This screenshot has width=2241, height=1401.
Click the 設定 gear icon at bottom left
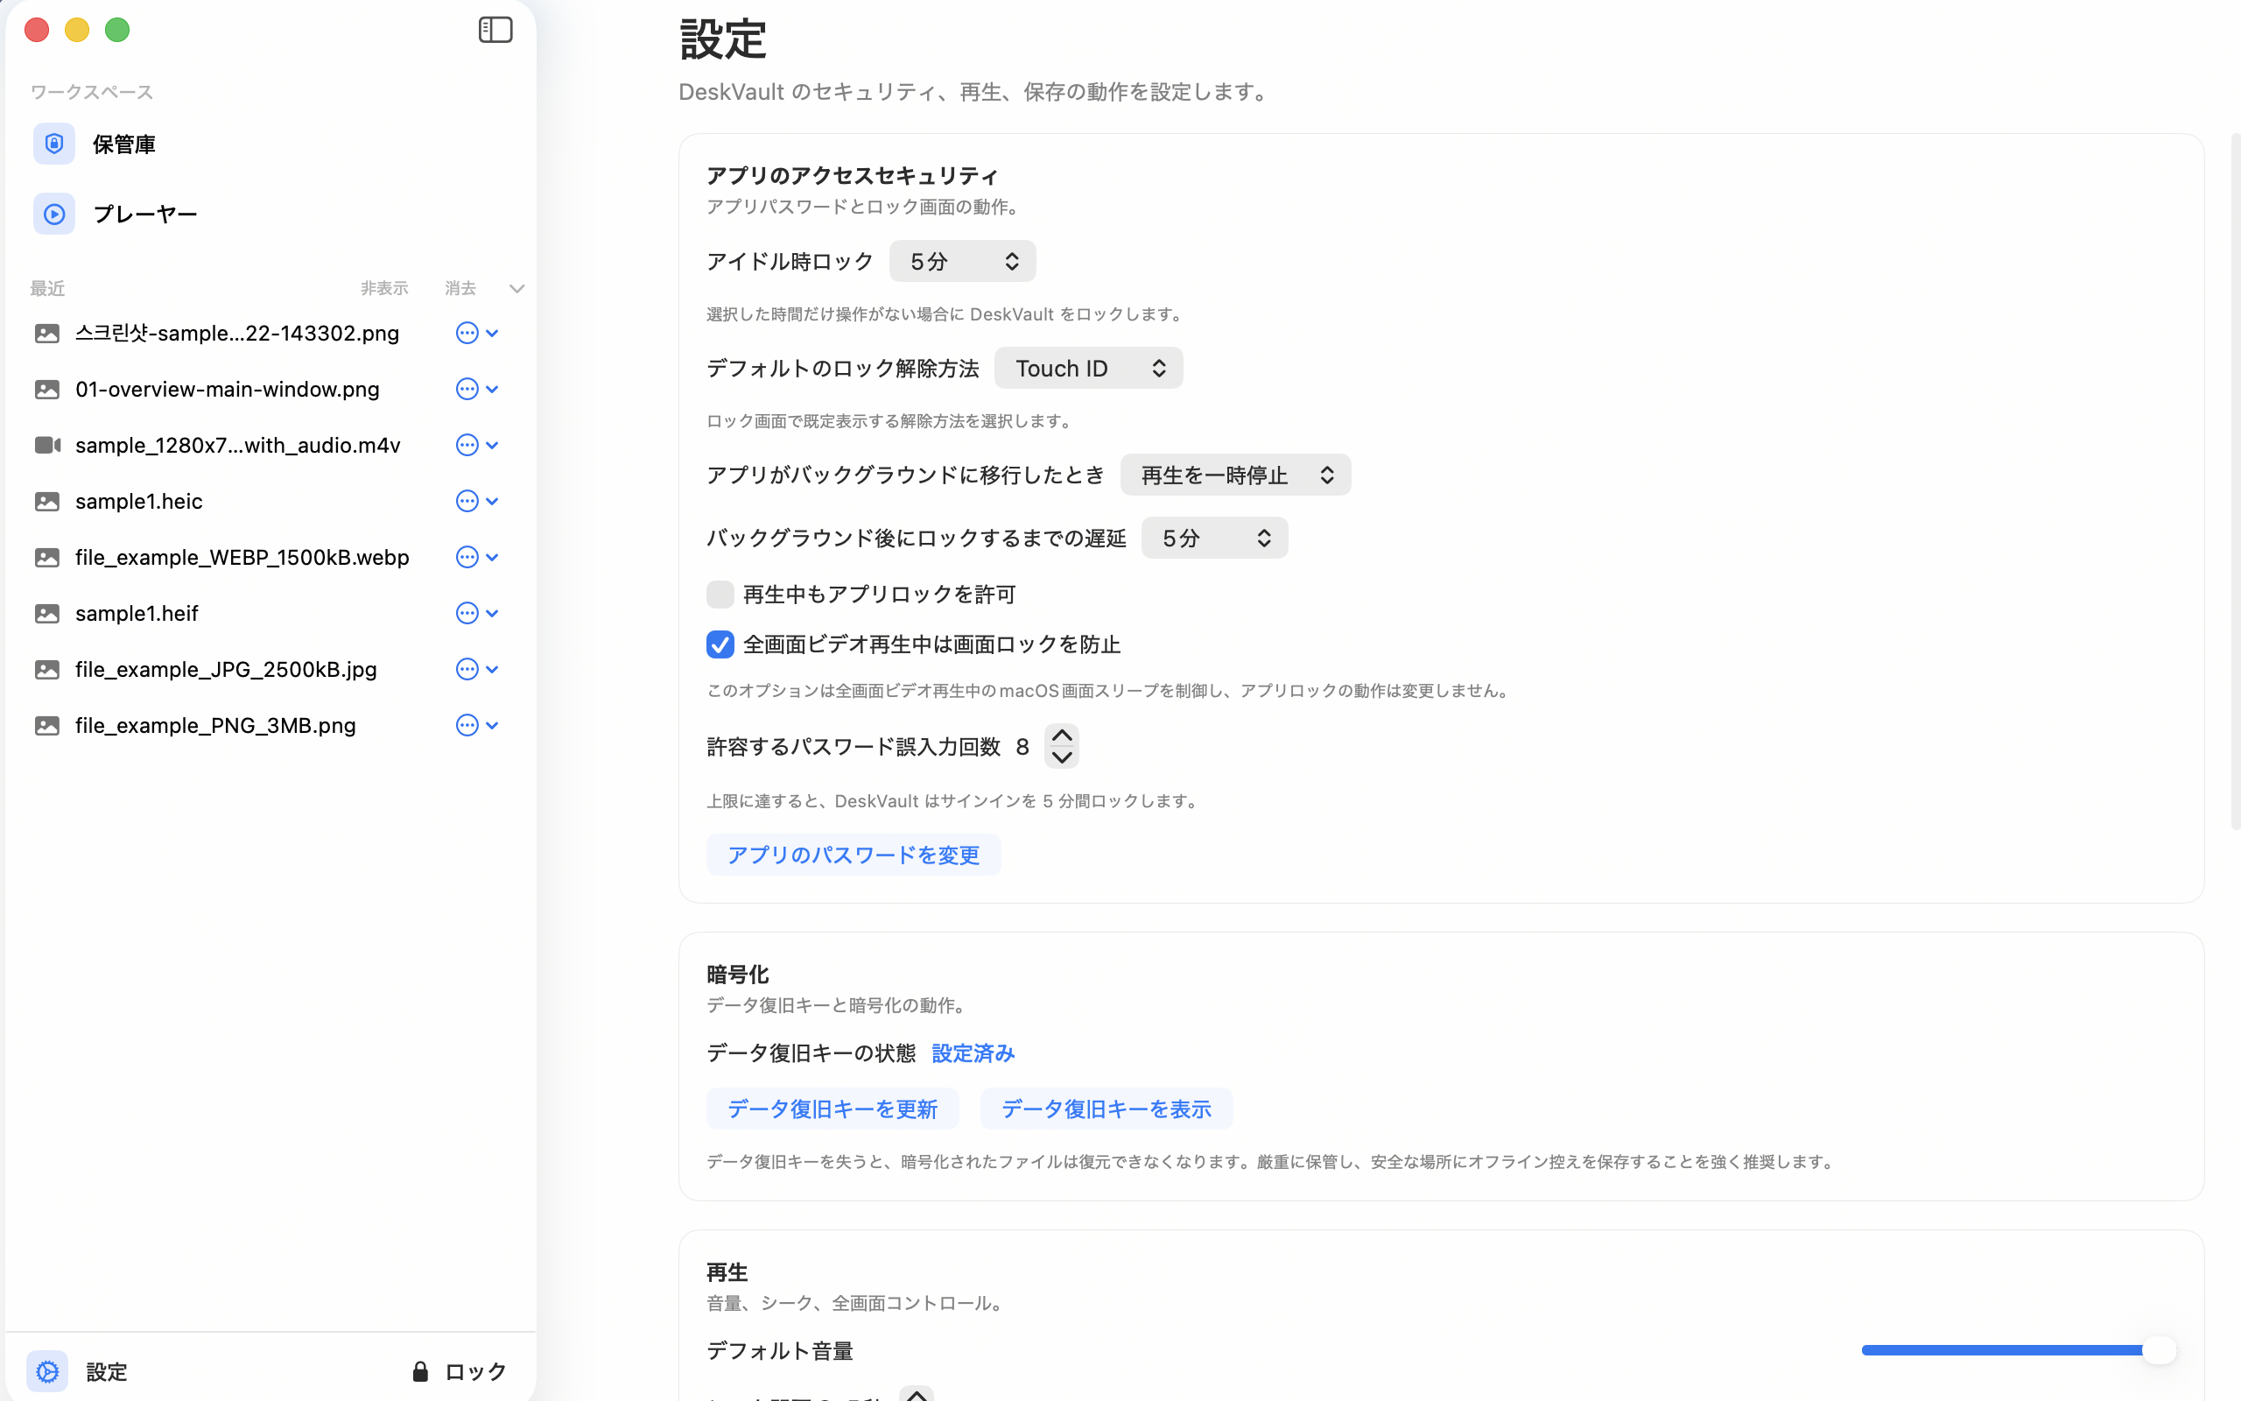(46, 1371)
